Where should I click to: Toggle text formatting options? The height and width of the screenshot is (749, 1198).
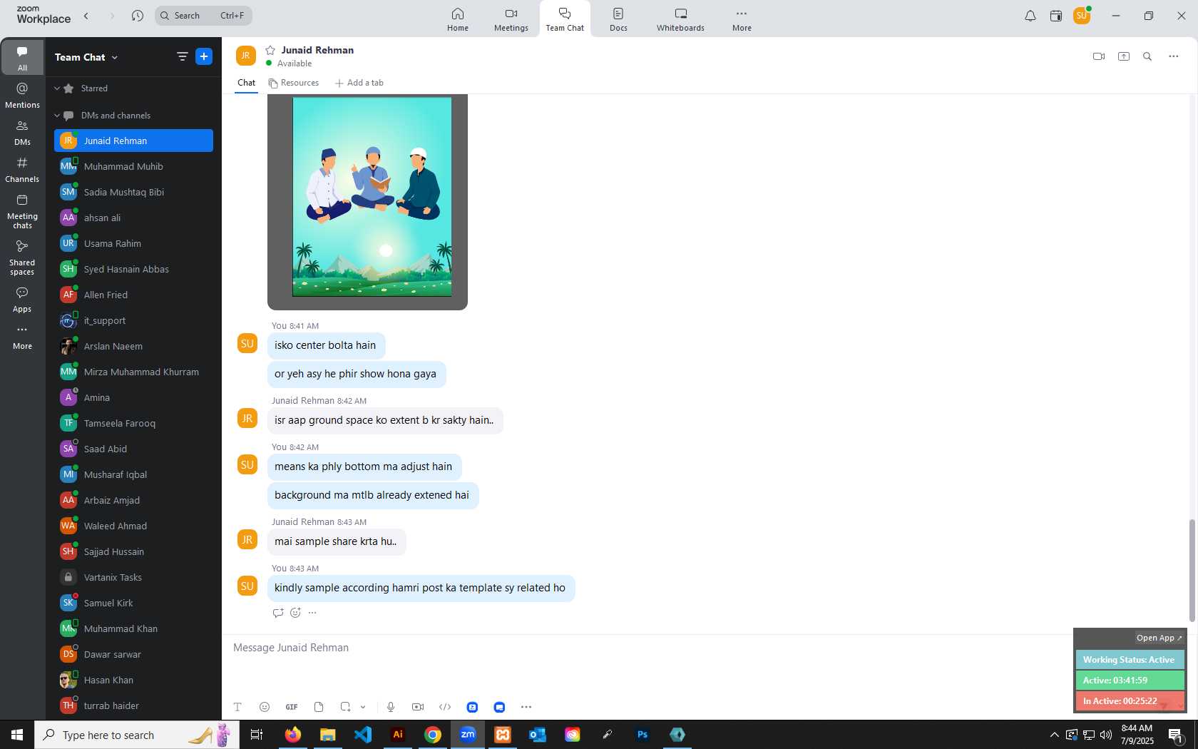pyautogui.click(x=237, y=707)
